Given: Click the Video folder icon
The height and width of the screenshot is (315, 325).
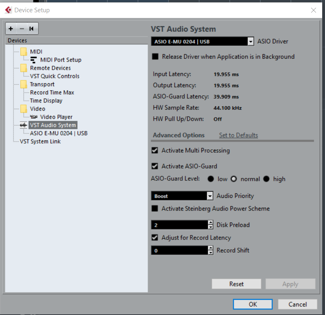Looking at the screenshot, I should pyautogui.click(x=24, y=109).
